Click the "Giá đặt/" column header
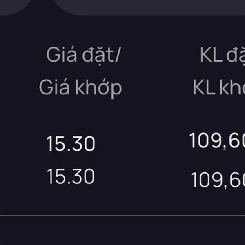 coord(83,55)
